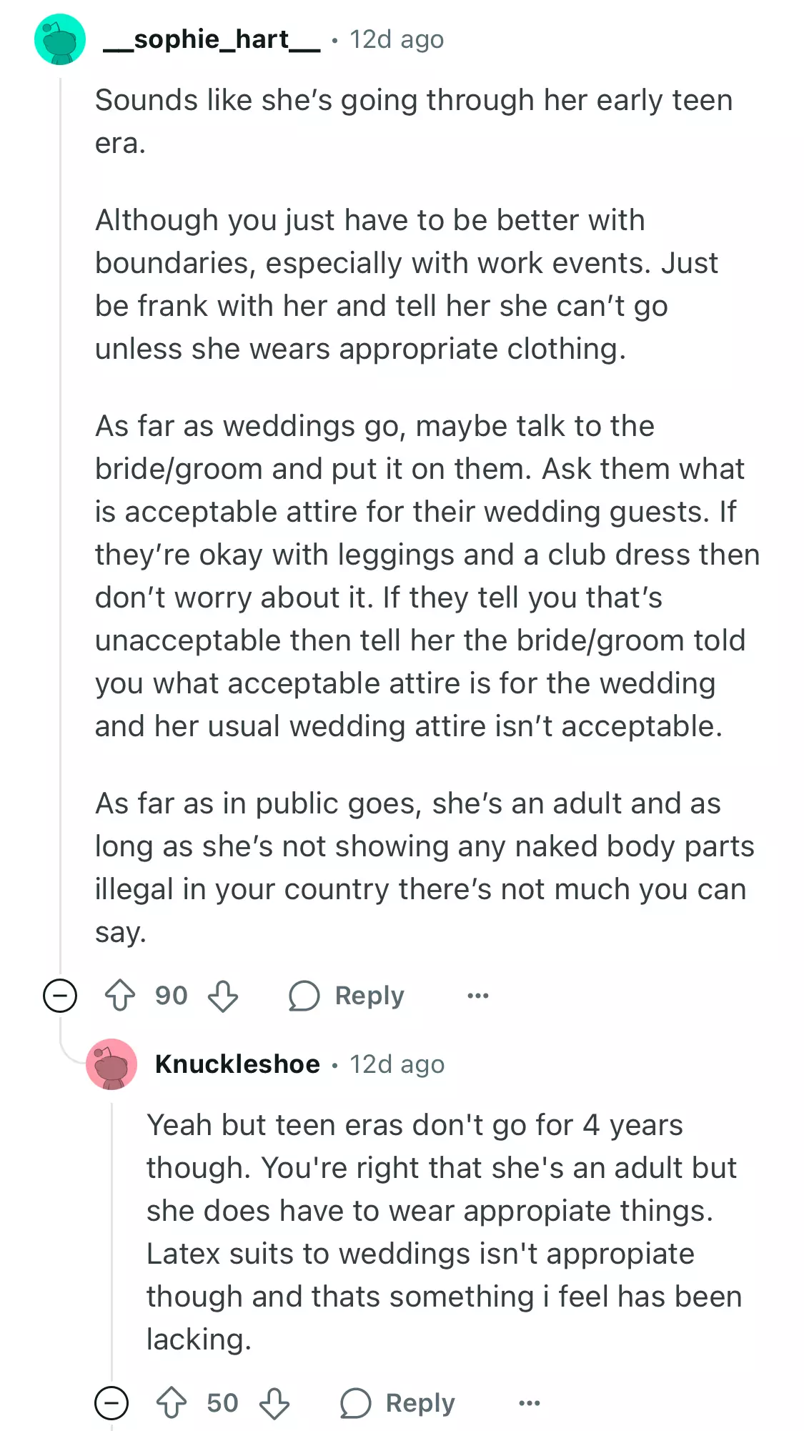Open __sophie_hart__ user avatar
This screenshot has height=1431, width=804.
pos(60,39)
